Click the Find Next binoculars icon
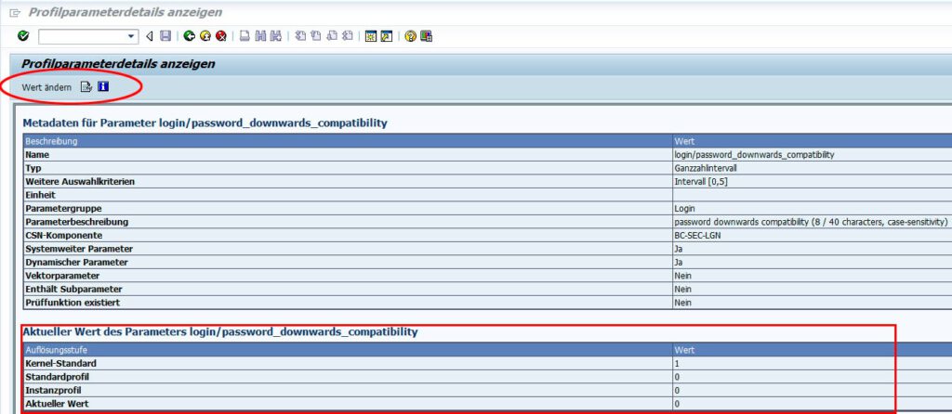Image resolution: width=952 pixels, height=414 pixels. (x=276, y=36)
